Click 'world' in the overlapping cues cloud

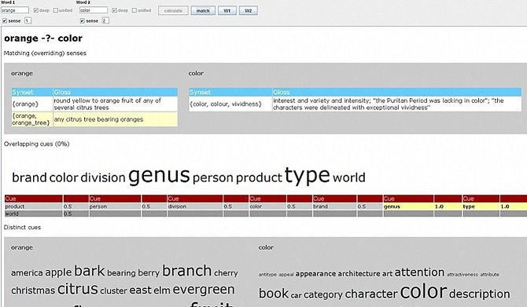coord(349,177)
